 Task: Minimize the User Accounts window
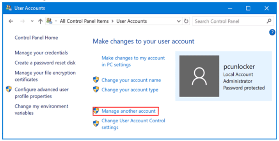click(230, 8)
